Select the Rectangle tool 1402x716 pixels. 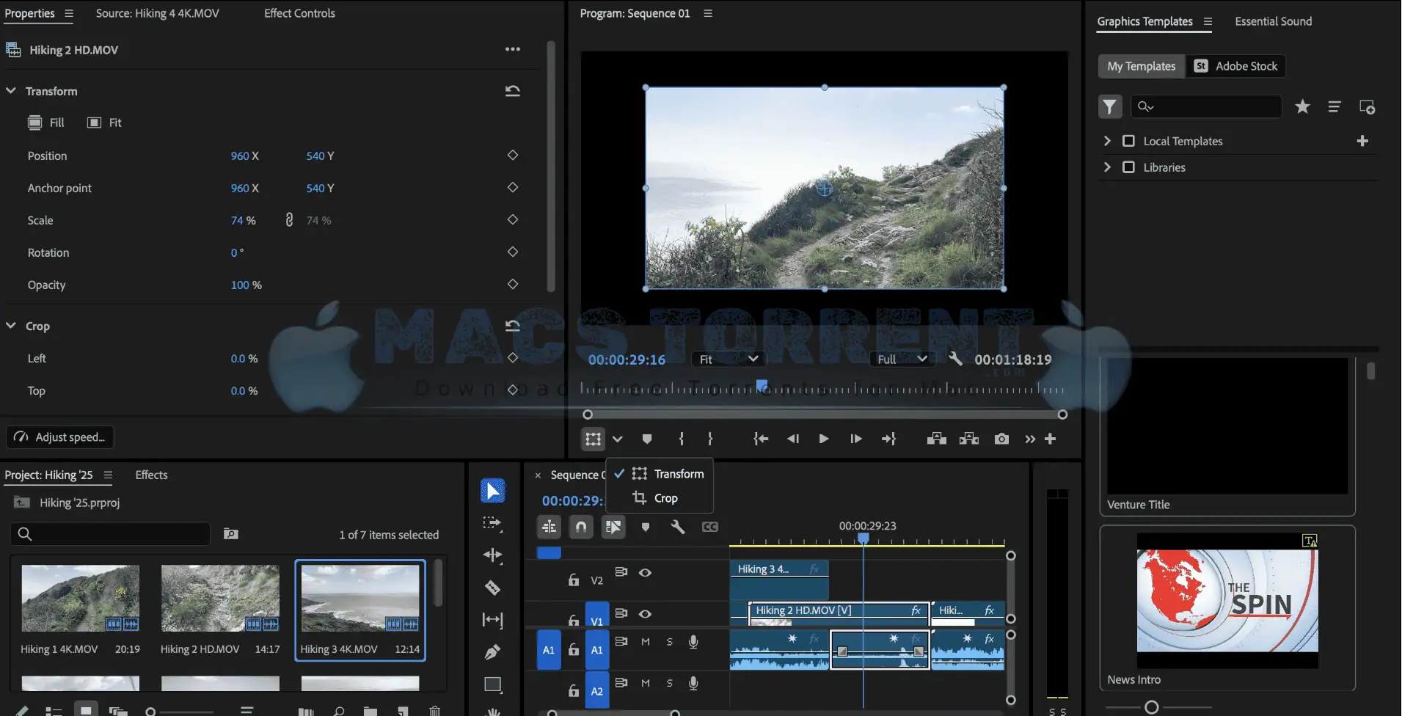[x=492, y=684]
